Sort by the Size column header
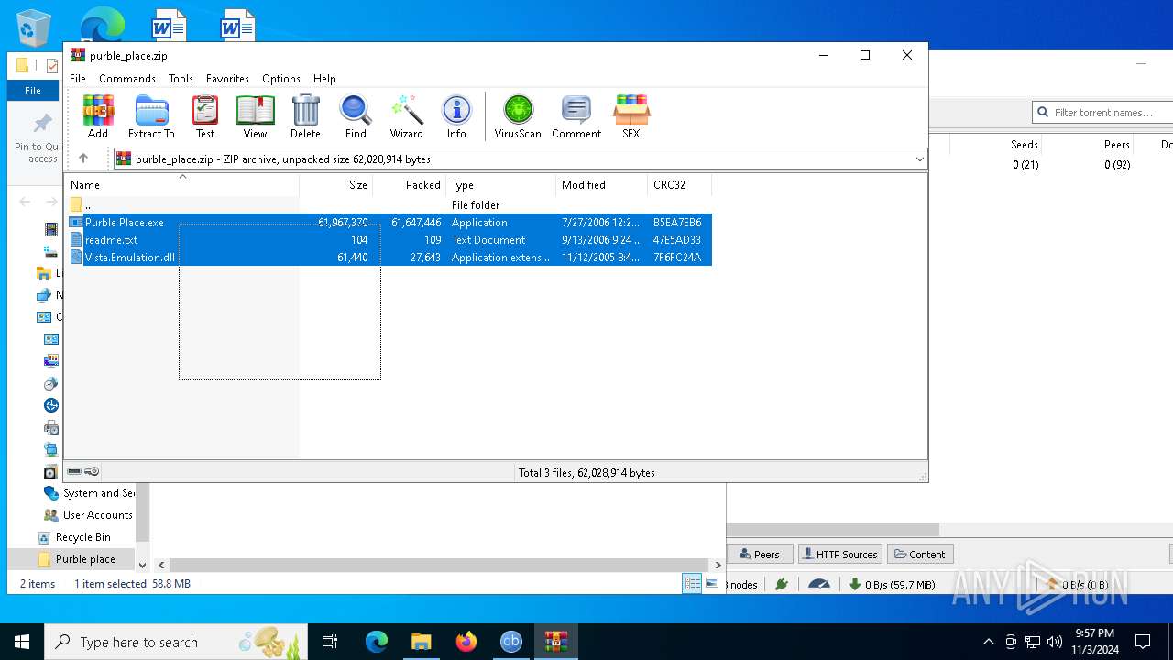Image resolution: width=1173 pixels, height=660 pixels. pos(336,185)
